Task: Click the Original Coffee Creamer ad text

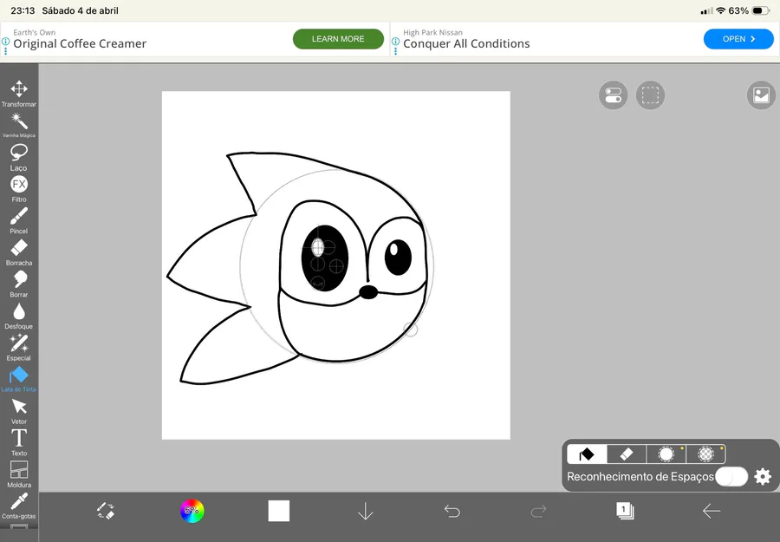Action: (x=80, y=44)
